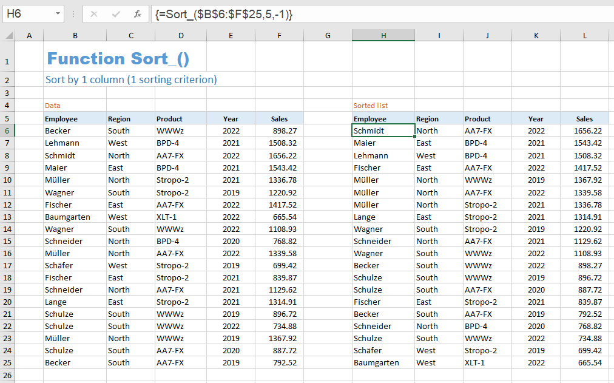Select the active cell 'Schmidt' in H6
This screenshot has height=383, width=614.
pyautogui.click(x=383, y=130)
